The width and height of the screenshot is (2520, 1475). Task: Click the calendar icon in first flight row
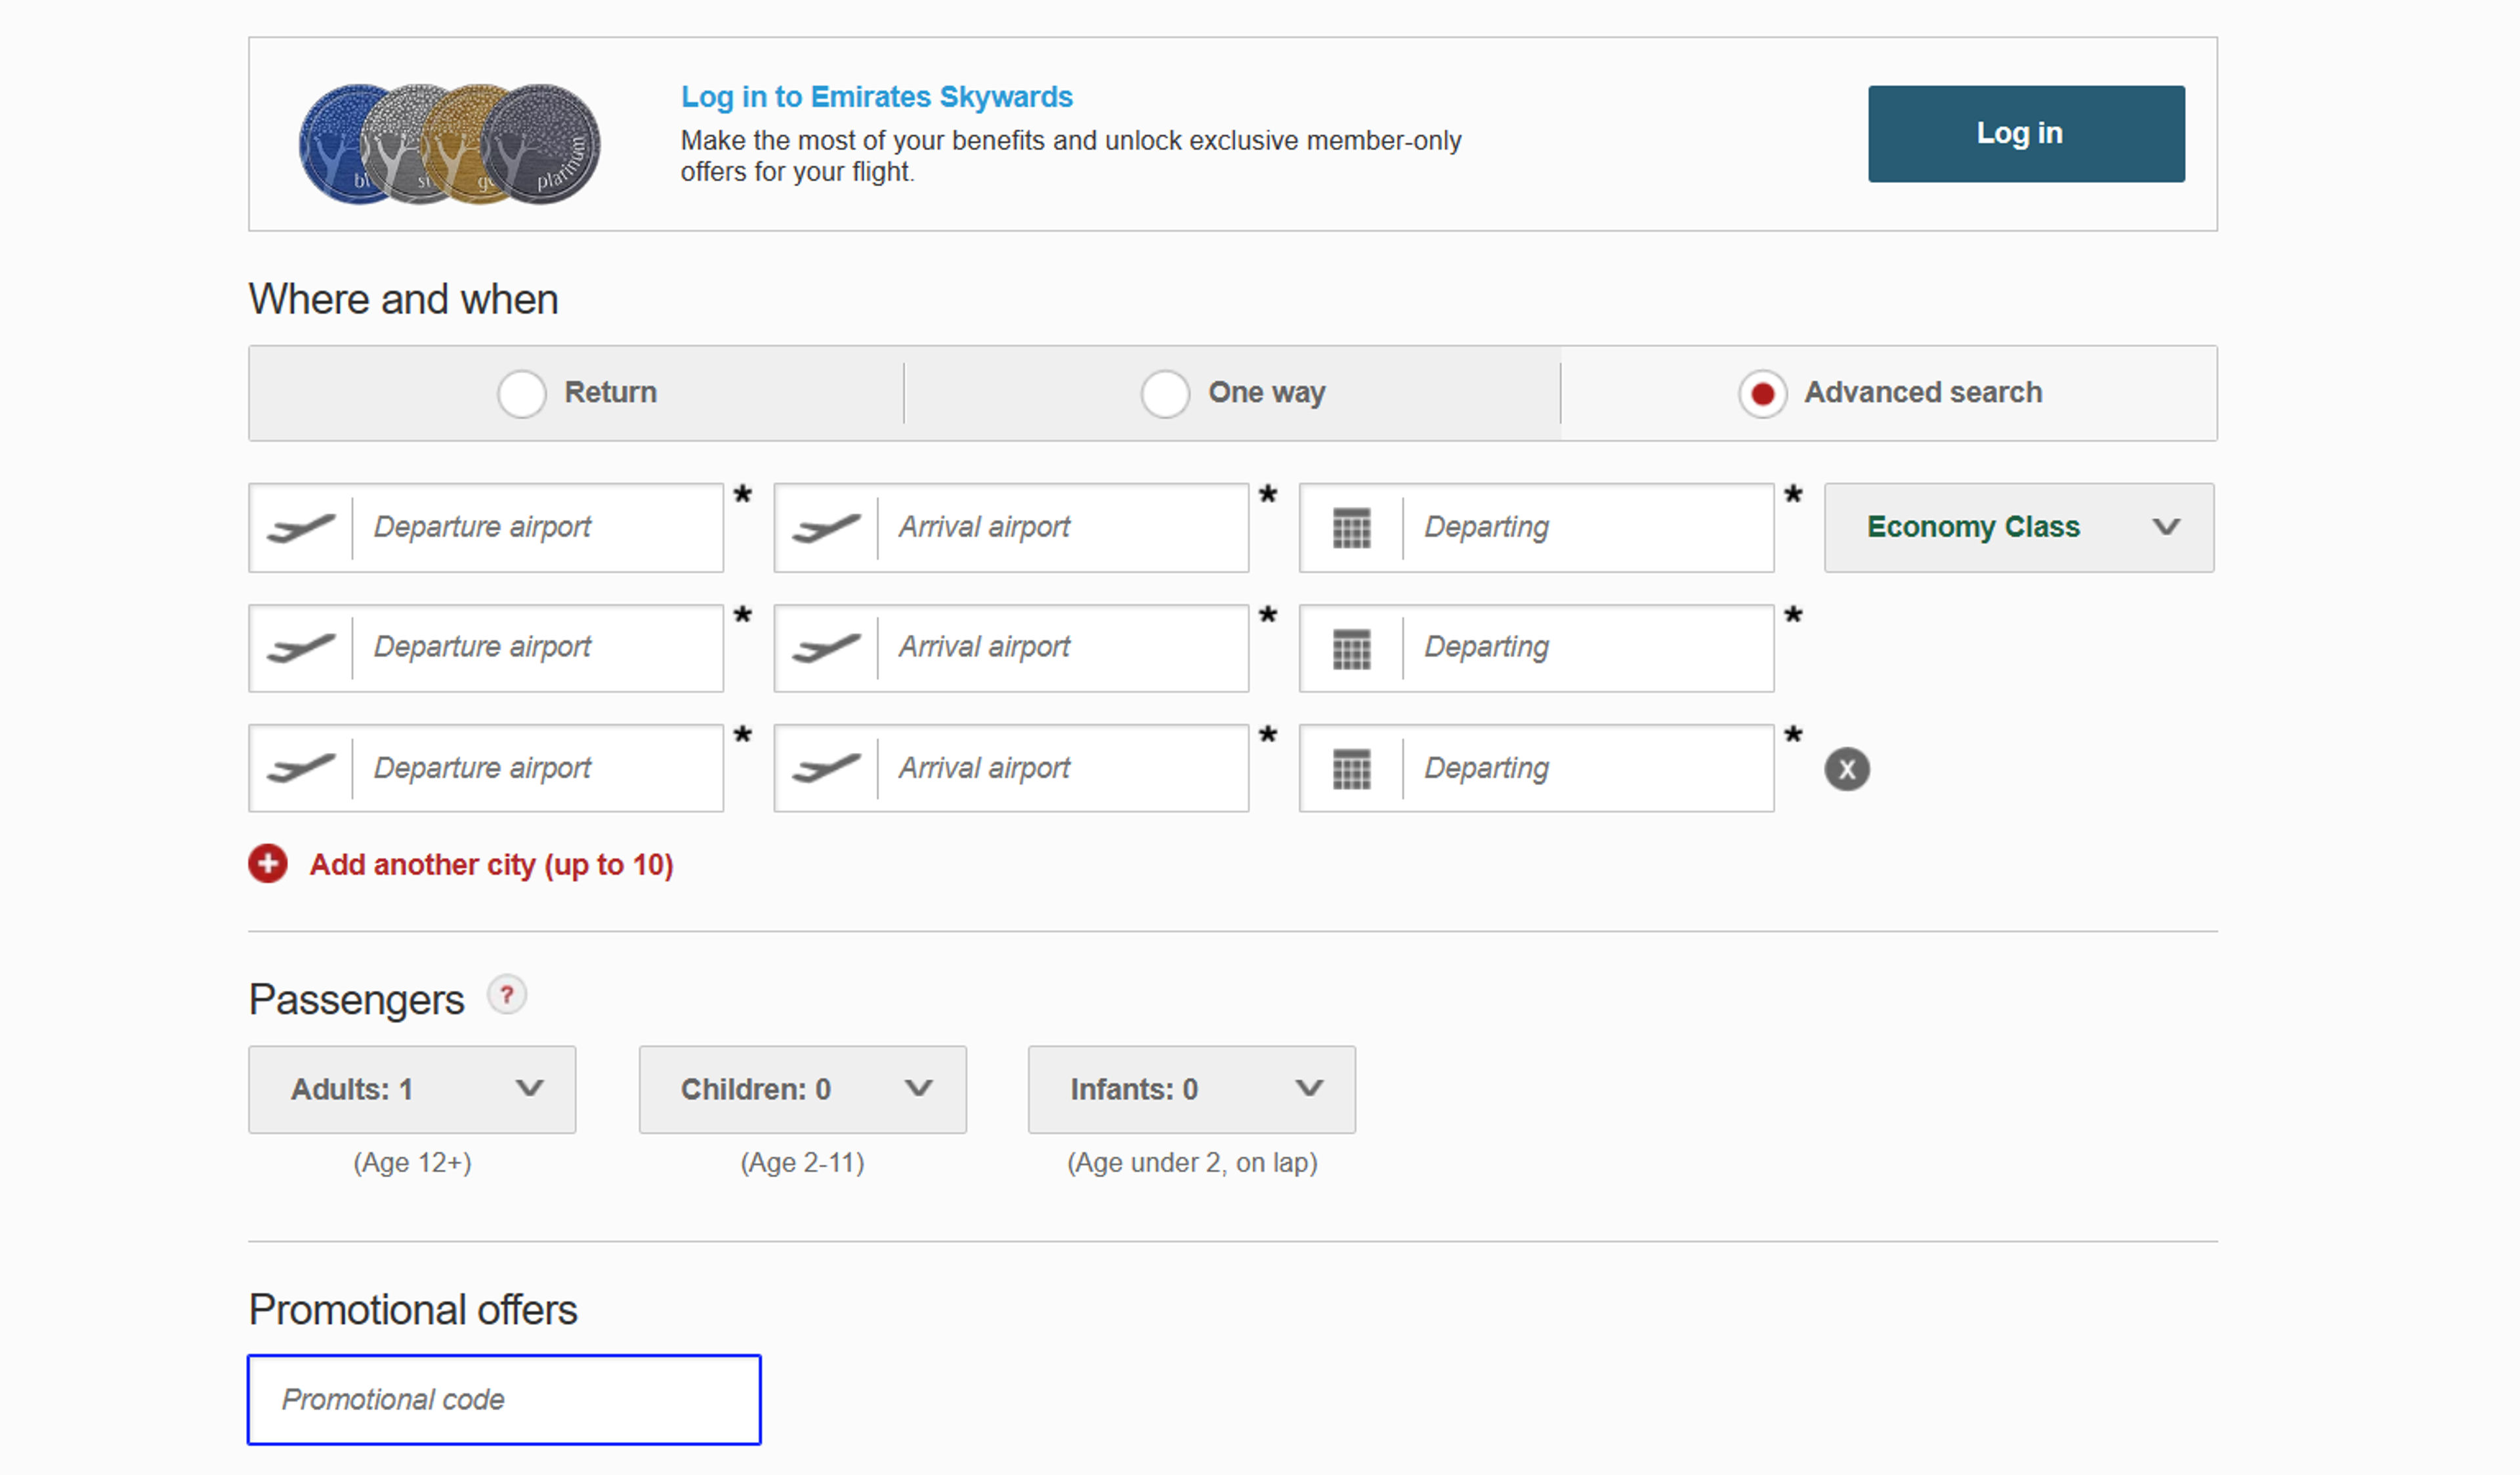1351,528
